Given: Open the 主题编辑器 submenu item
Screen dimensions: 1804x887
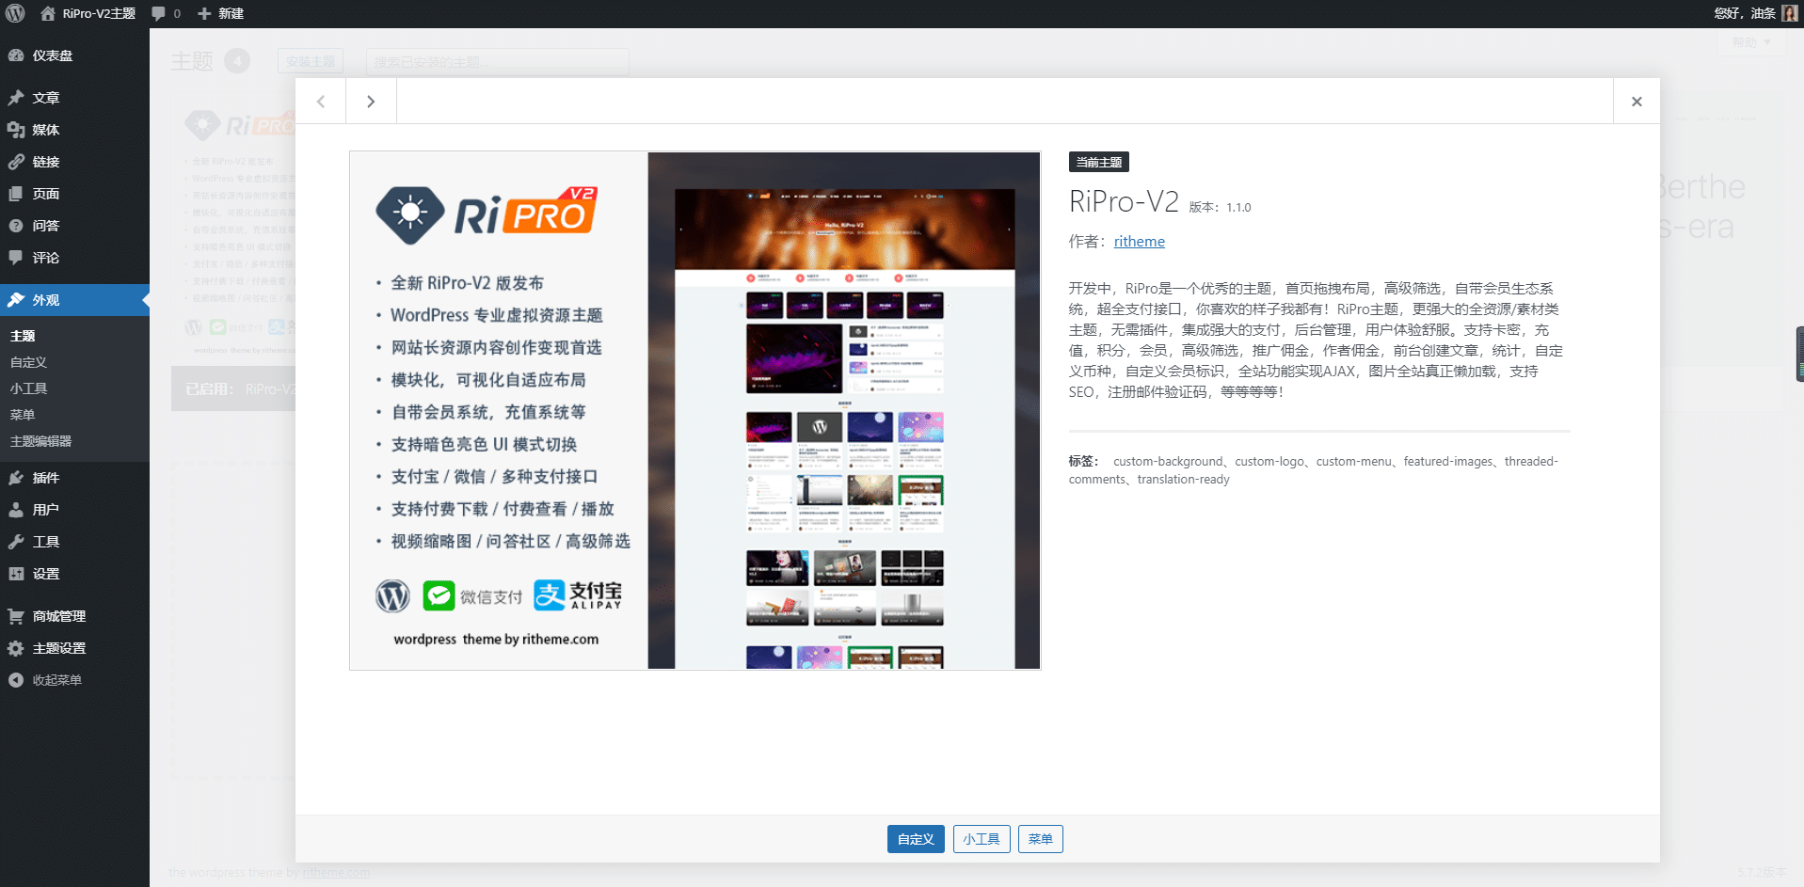Looking at the screenshot, I should tap(40, 441).
